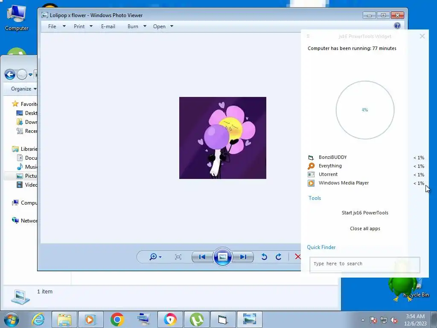Open Explorer recent pages dropdown arrow
Viewport: 437px width, 328px height.
(x=30, y=75)
